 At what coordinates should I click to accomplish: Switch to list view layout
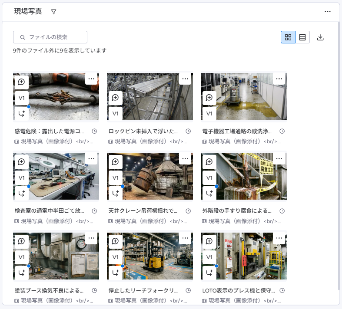(302, 37)
